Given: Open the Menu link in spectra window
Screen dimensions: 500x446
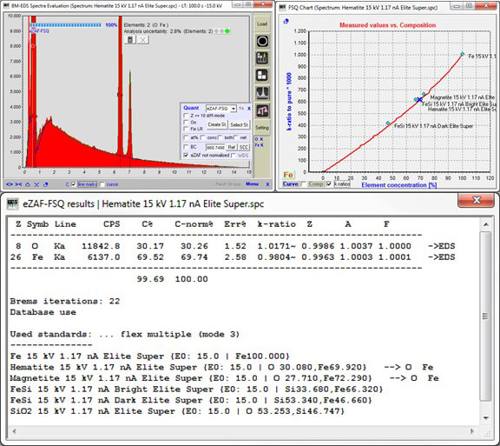Looking at the screenshot, I should click(252, 184).
